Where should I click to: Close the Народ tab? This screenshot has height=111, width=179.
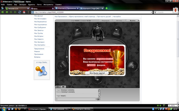[53, 8]
